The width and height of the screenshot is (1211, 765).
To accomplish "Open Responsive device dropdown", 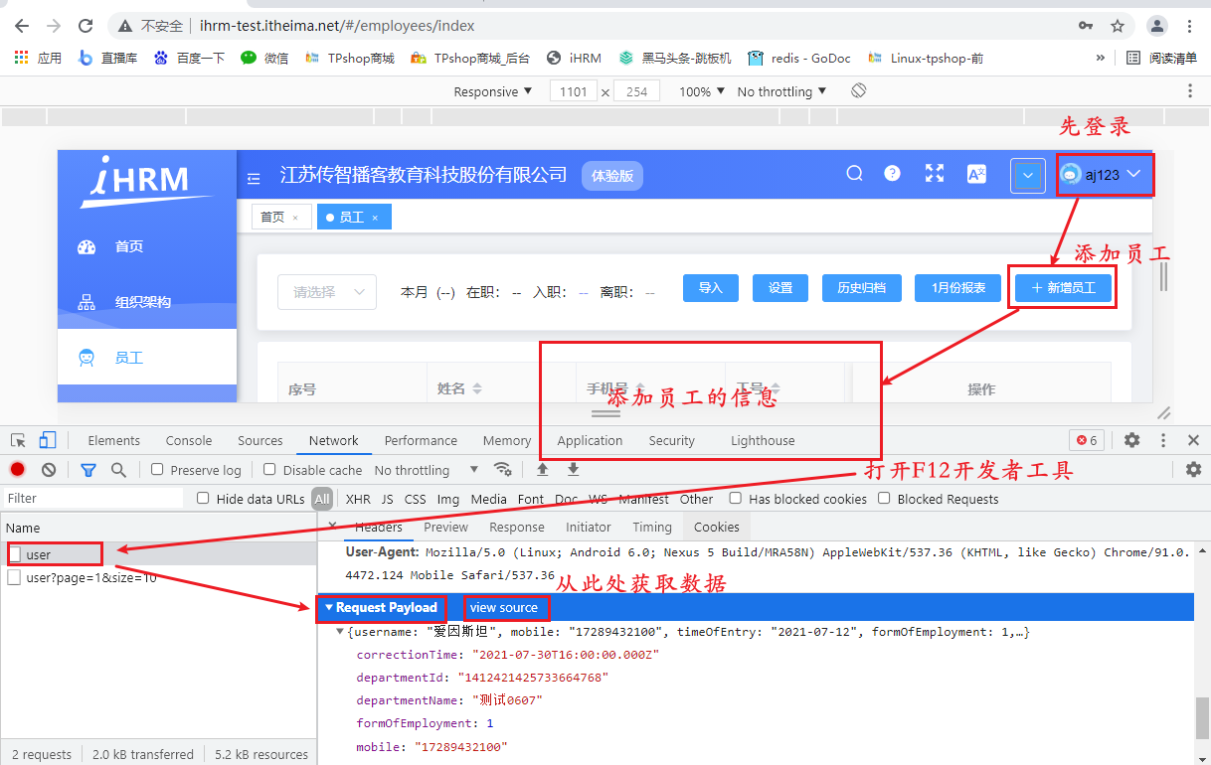I will 492,91.
